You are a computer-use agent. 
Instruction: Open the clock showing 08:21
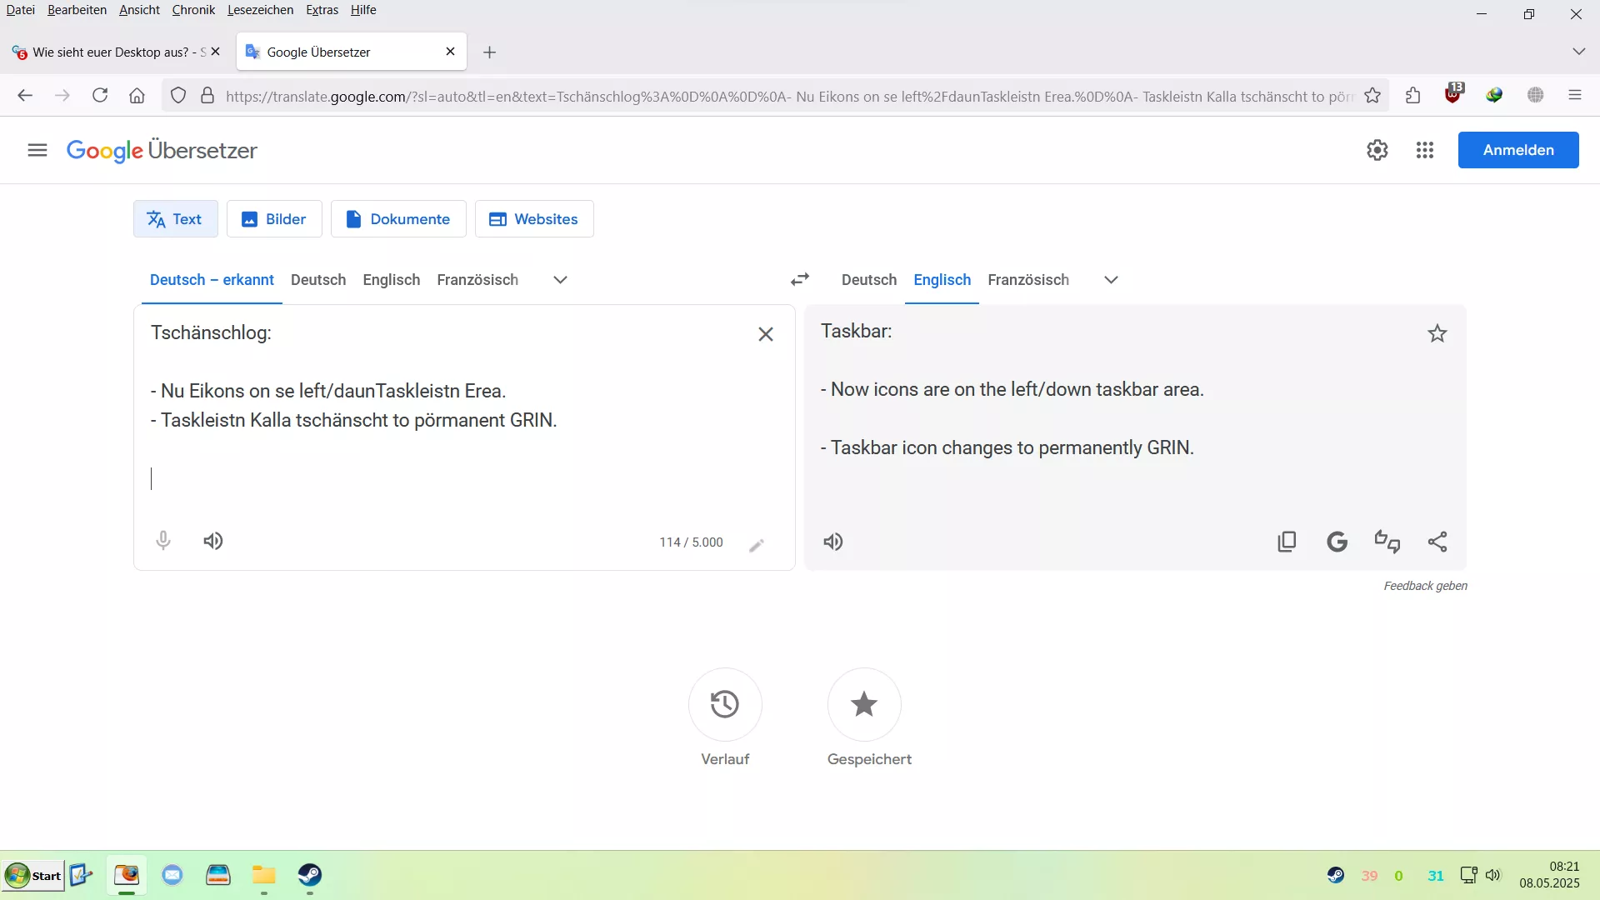point(1549,875)
